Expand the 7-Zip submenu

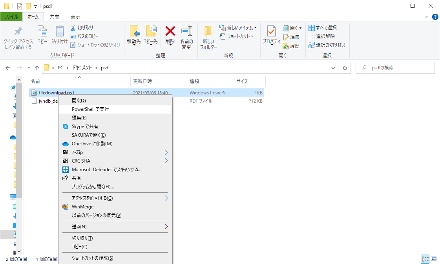[x=166, y=152]
